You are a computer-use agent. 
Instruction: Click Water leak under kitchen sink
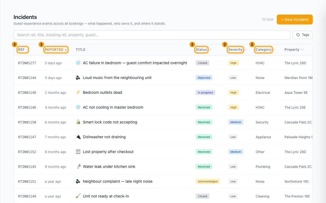109,167
